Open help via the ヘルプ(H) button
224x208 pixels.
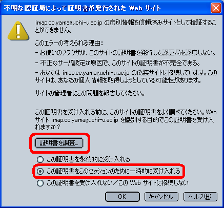(200, 197)
